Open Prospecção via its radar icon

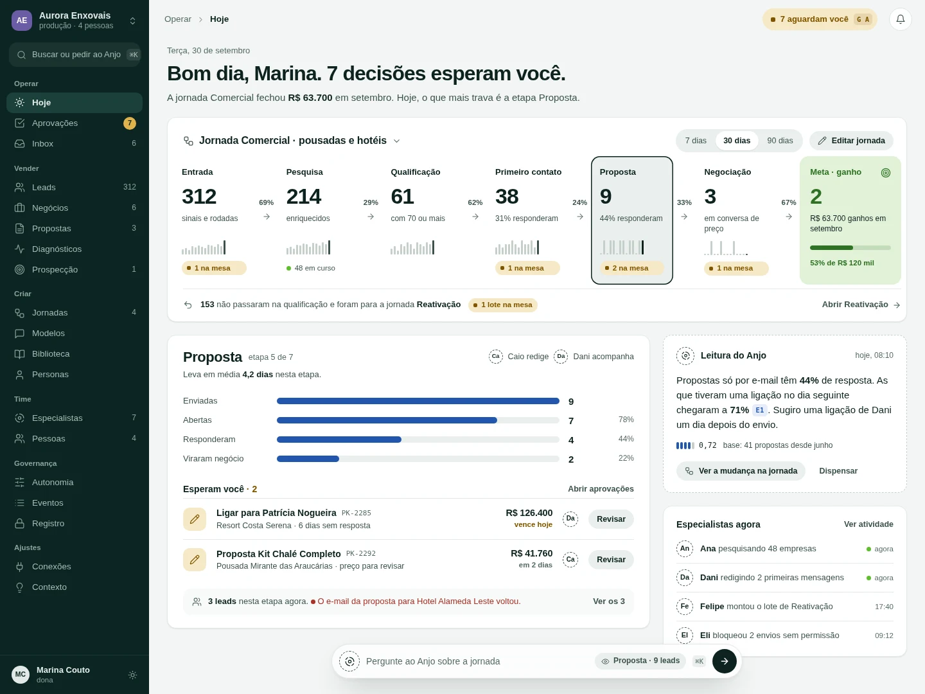[x=20, y=270]
